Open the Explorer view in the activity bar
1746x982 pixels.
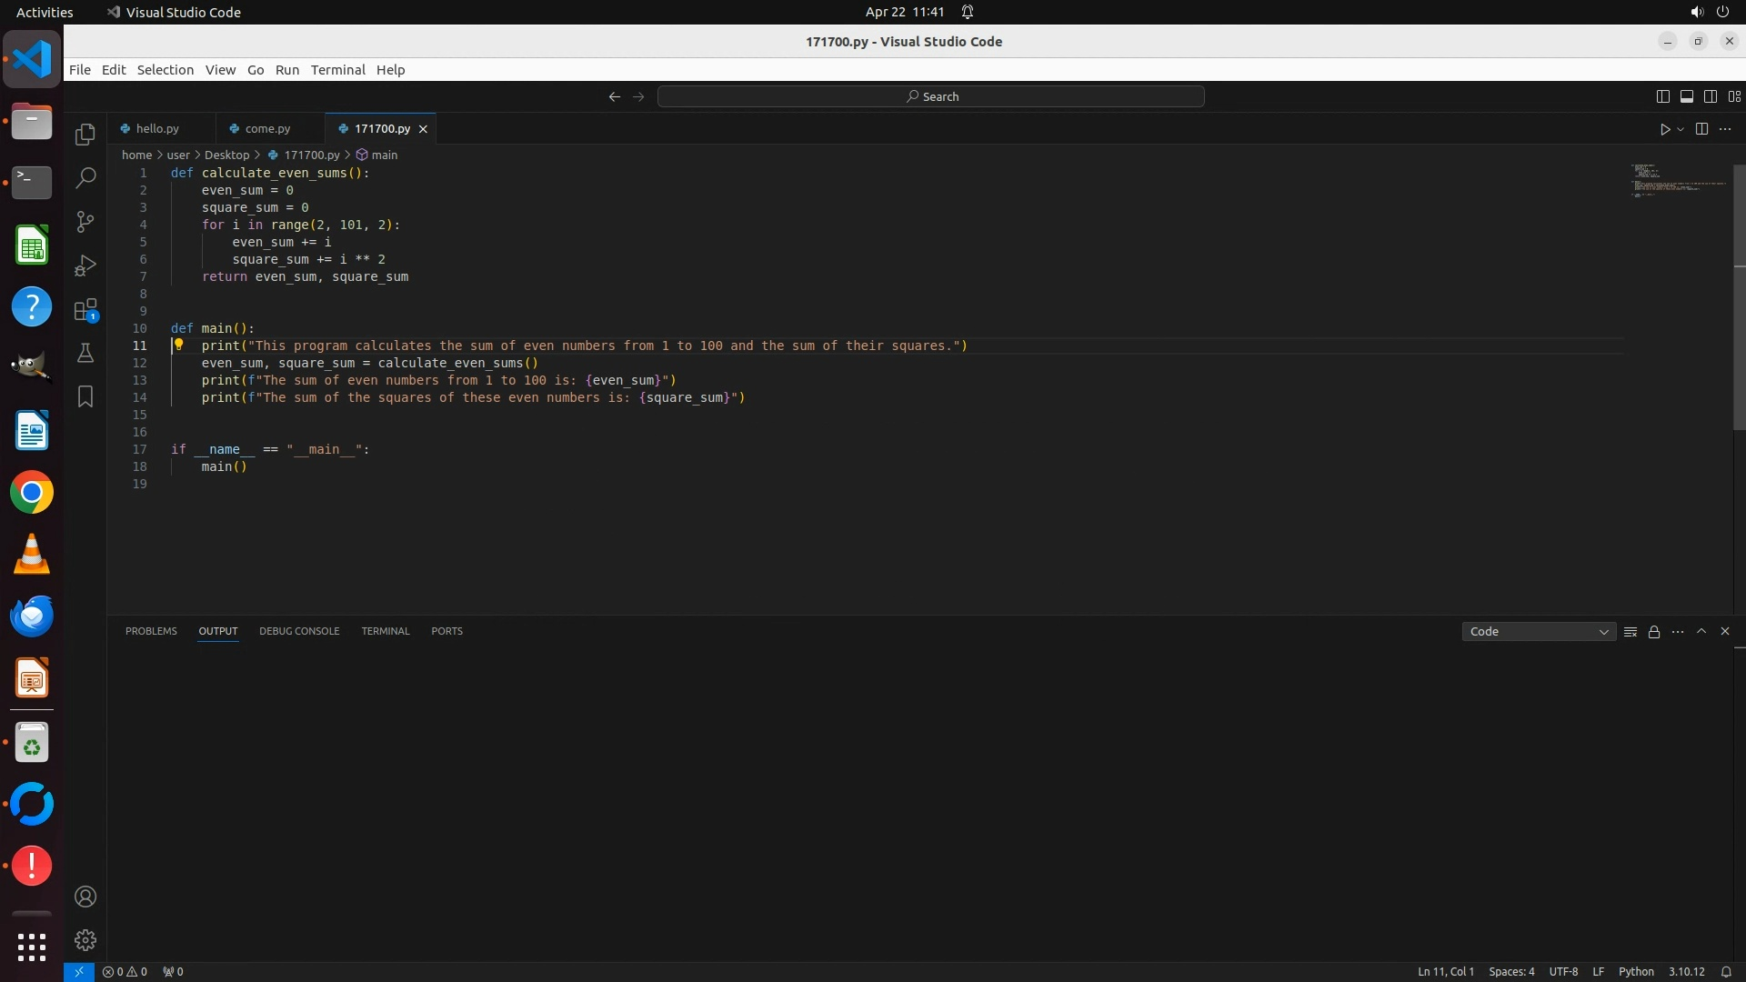pyautogui.click(x=85, y=135)
